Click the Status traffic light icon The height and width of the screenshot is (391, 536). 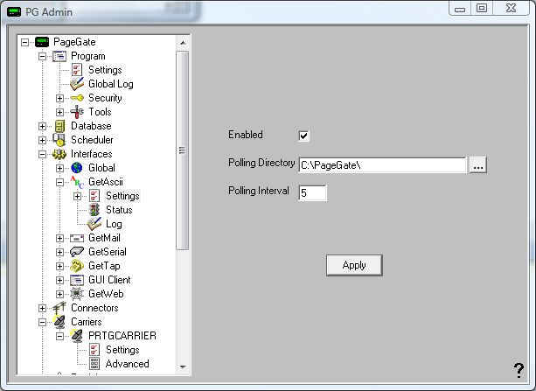[94, 210]
